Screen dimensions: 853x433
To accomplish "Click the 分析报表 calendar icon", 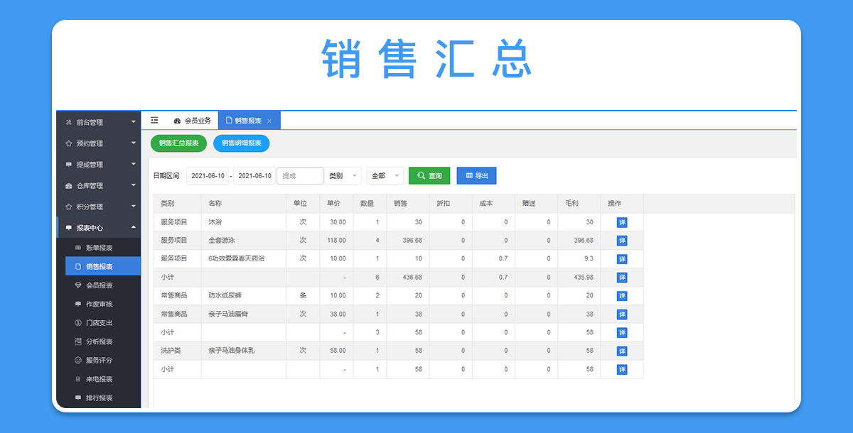I will tap(78, 341).
